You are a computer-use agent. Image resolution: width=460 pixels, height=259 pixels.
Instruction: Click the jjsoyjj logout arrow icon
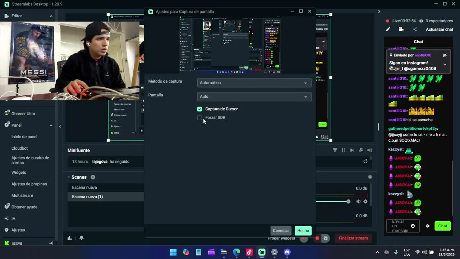tap(51, 243)
